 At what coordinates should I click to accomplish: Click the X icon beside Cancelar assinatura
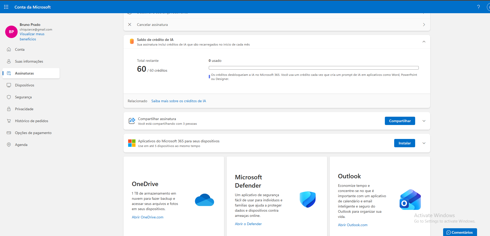pos(130,25)
